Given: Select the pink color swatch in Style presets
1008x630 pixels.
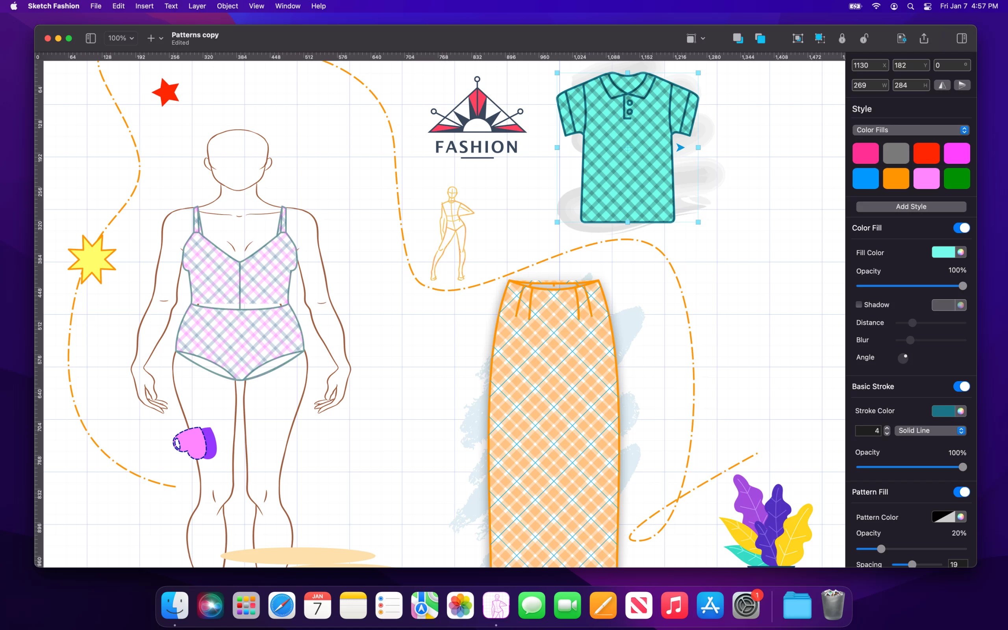Looking at the screenshot, I should coord(865,153).
